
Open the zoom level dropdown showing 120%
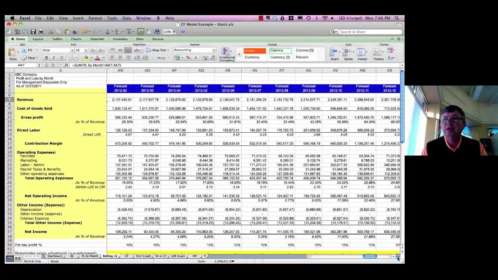[x=174, y=32]
